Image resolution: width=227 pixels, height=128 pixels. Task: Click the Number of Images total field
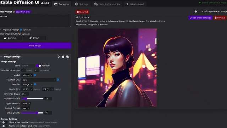pyautogui.click(x=24, y=70)
